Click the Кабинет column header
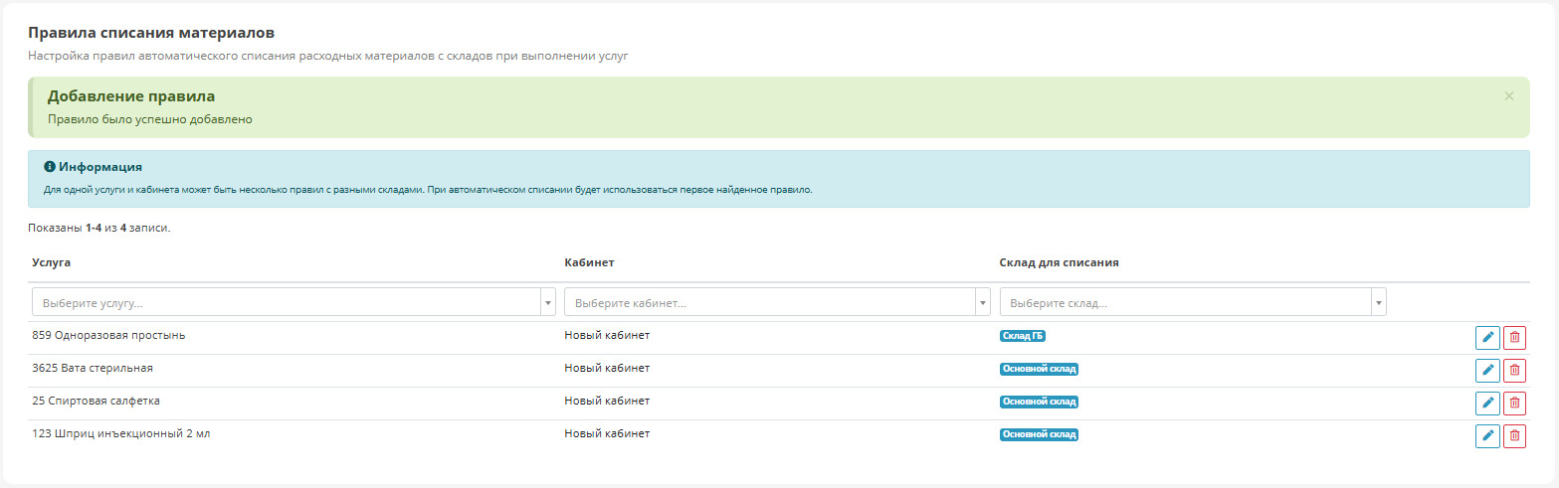Viewport: 1559px width, 488px height. pyautogui.click(x=589, y=262)
